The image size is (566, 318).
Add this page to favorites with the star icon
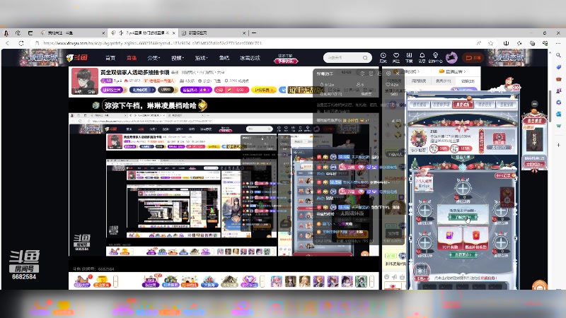(490, 43)
